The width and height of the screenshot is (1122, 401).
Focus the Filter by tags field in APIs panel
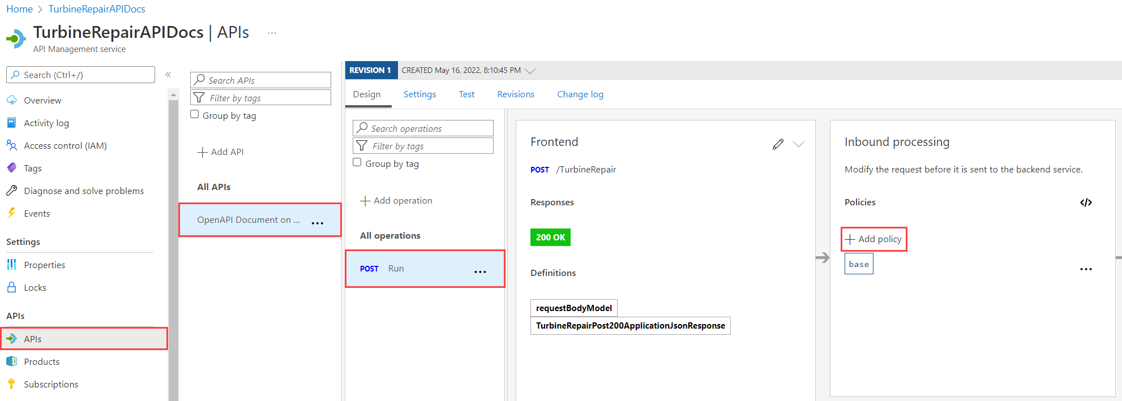[260, 97]
